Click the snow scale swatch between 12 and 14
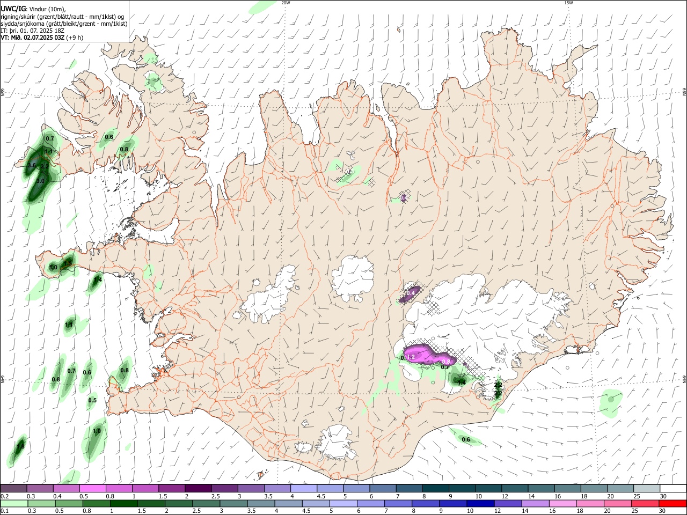This screenshot has height=515, width=687. pyautogui.click(x=514, y=488)
